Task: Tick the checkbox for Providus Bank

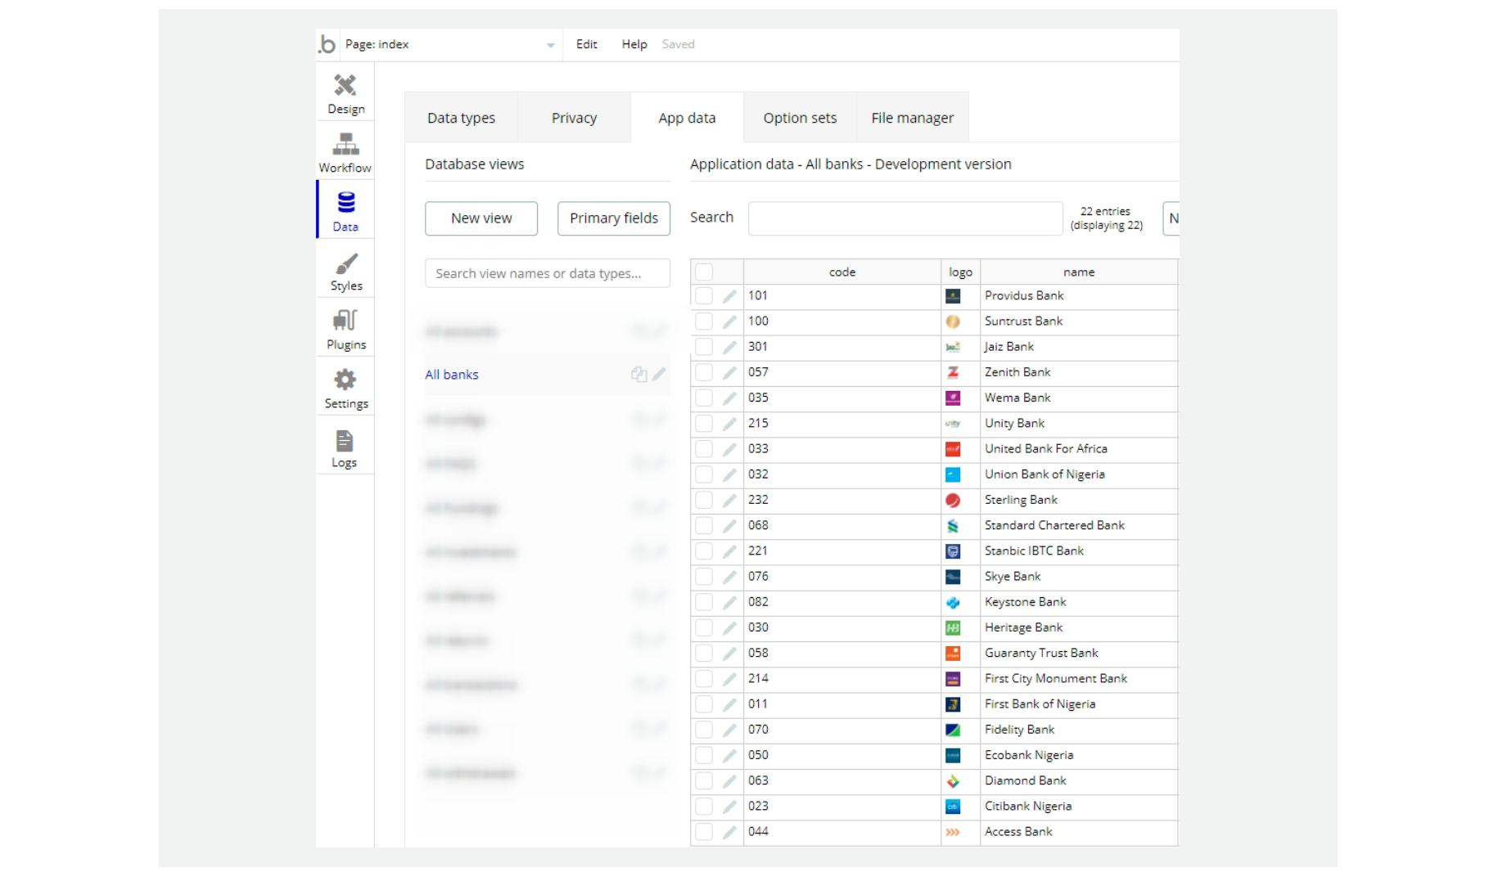Action: [704, 296]
